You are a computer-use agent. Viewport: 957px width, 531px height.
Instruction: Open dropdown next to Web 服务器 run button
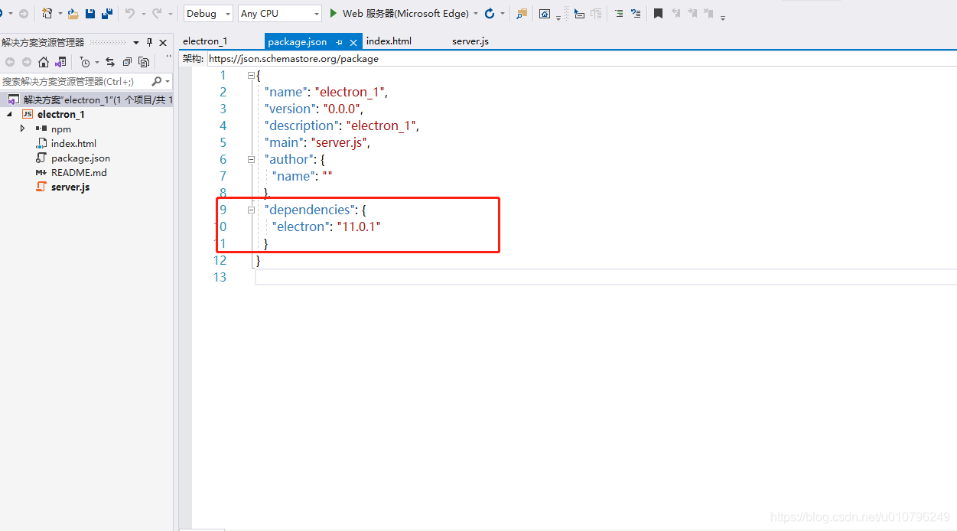pyautogui.click(x=476, y=14)
